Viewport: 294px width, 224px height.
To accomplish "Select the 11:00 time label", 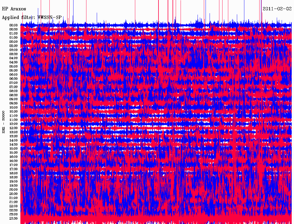I will (x=13, y=115).
